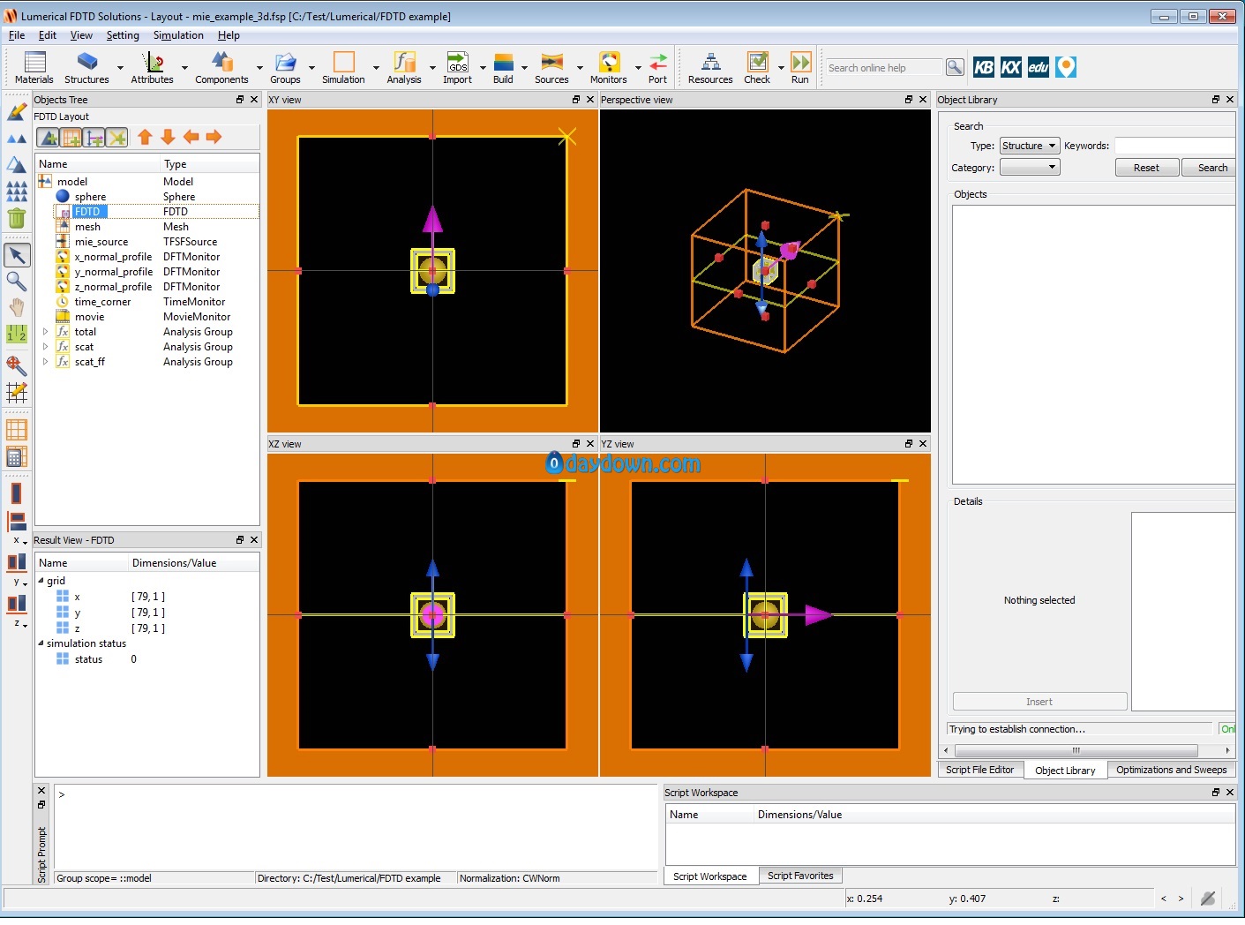Screen dimensions: 1245x925
Task: Run the simulation with Run icon
Action: [799, 63]
